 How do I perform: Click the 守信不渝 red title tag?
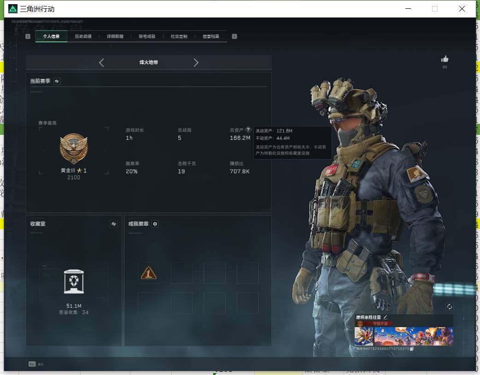pos(380,323)
